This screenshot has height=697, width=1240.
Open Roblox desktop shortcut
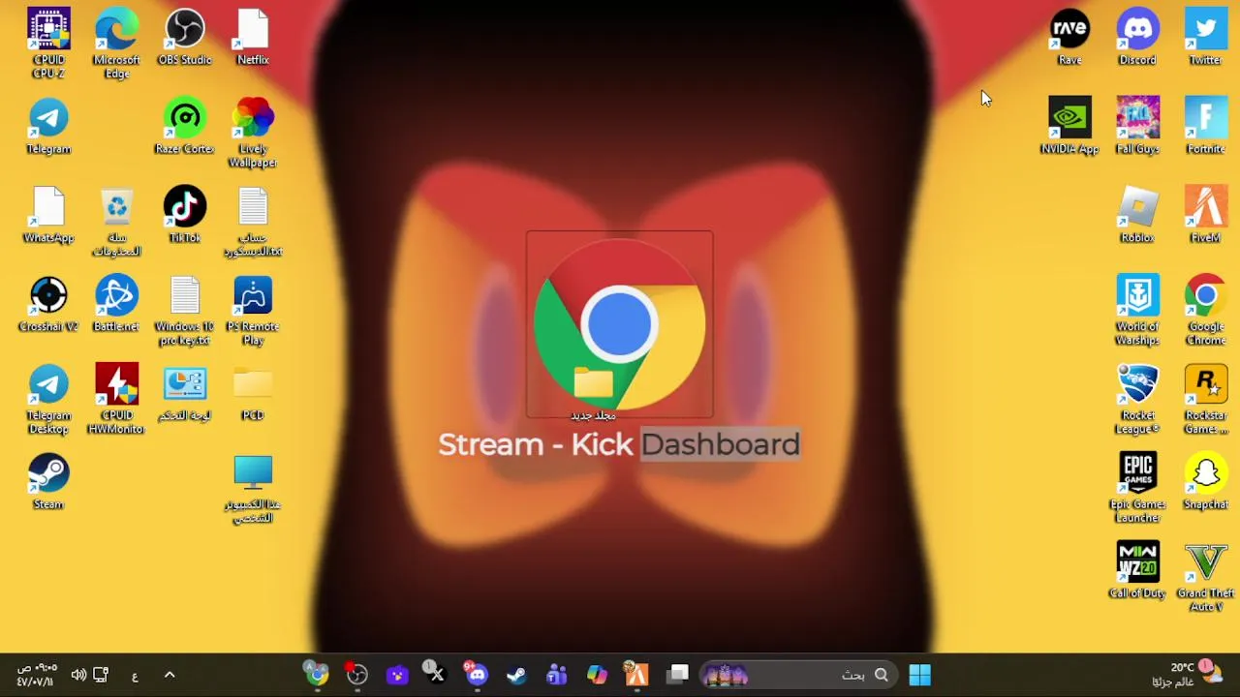click(1137, 216)
